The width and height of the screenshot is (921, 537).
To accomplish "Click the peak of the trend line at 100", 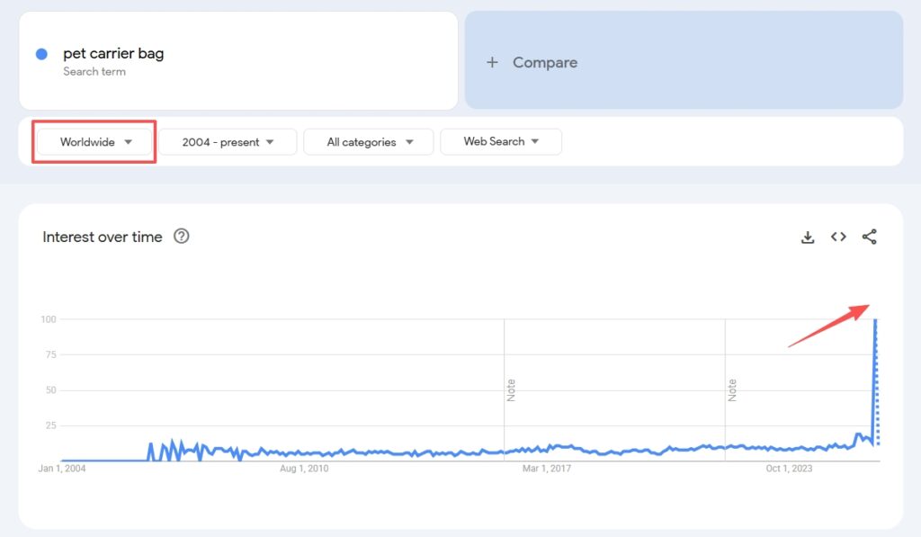I will (x=875, y=321).
